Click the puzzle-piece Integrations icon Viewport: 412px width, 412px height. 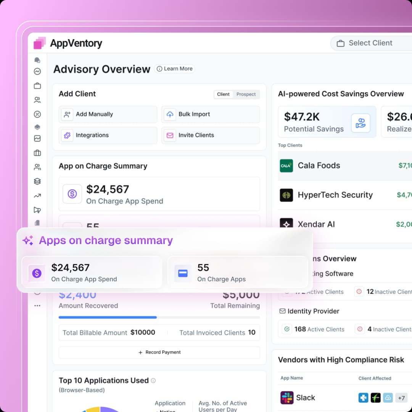(67, 135)
